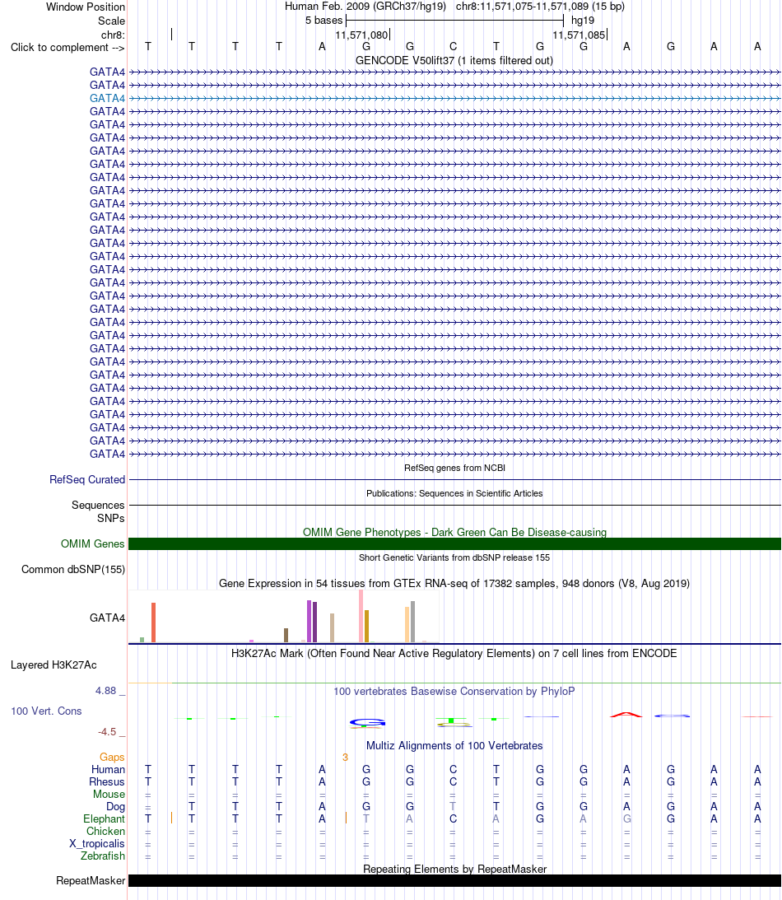Viewport: 782px width, 900px height.
Task: Click the RepeatMasker side label
Action: 91,880
